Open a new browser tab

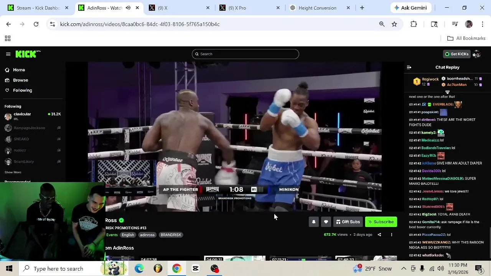coord(362,8)
